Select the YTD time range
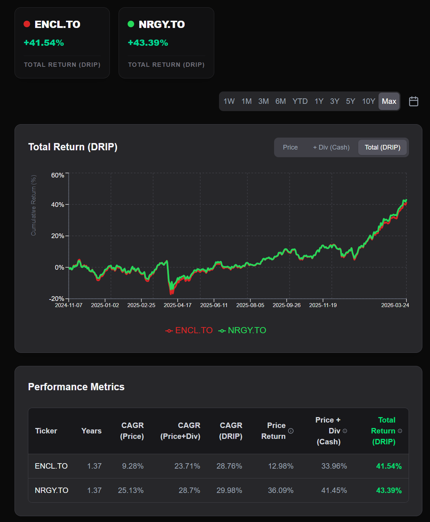The width and height of the screenshot is (430, 522). click(300, 101)
